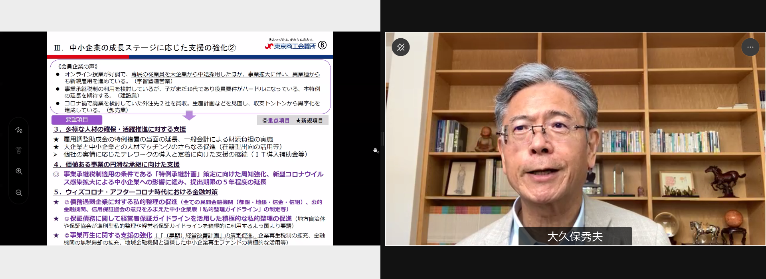The image size is (766, 279).
Task: Click the 東京商工会議所 logo on the slide
Action: coord(291,46)
